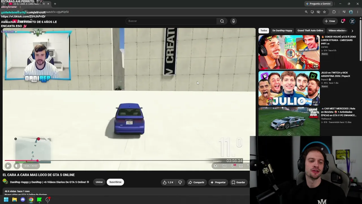Viewport: 362px width, 204px height.
Task: Click the Compartir share button
Action: coord(196,182)
